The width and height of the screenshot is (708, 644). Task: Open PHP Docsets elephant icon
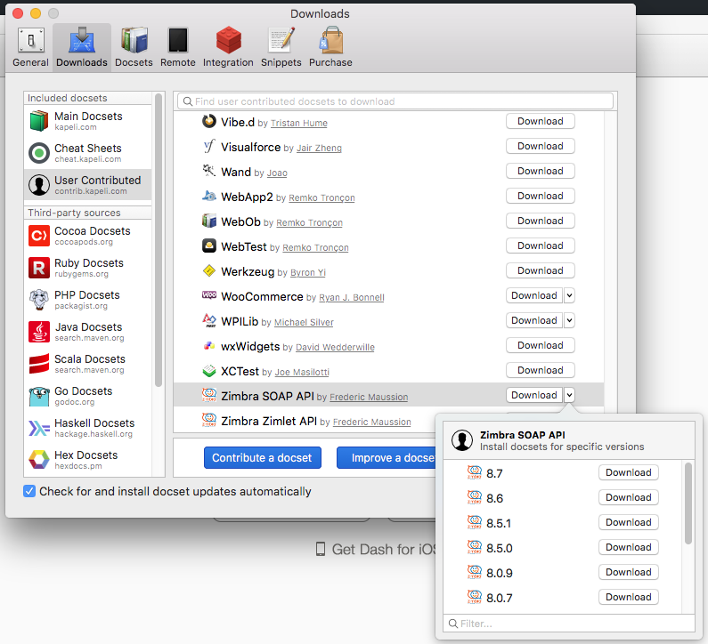pos(39,300)
